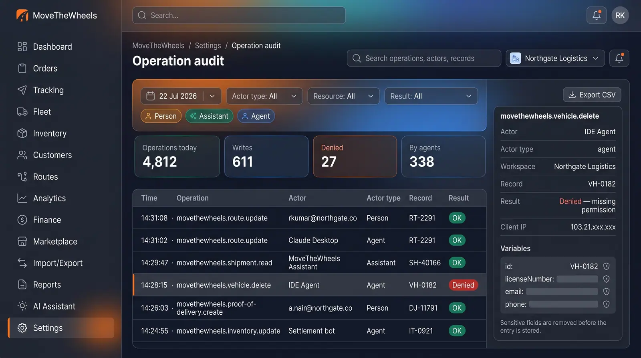Click the movethewheels.vehicle.delete panel title
Viewport: 641px width, 358px height.
[550, 116]
